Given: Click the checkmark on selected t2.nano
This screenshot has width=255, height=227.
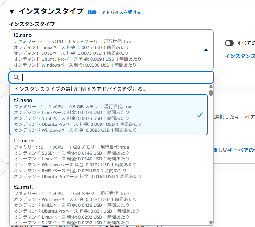Looking at the screenshot, I should tap(200, 115).
